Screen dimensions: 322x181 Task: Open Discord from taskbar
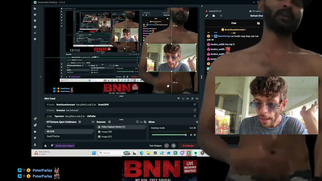pyautogui.click(x=182, y=153)
